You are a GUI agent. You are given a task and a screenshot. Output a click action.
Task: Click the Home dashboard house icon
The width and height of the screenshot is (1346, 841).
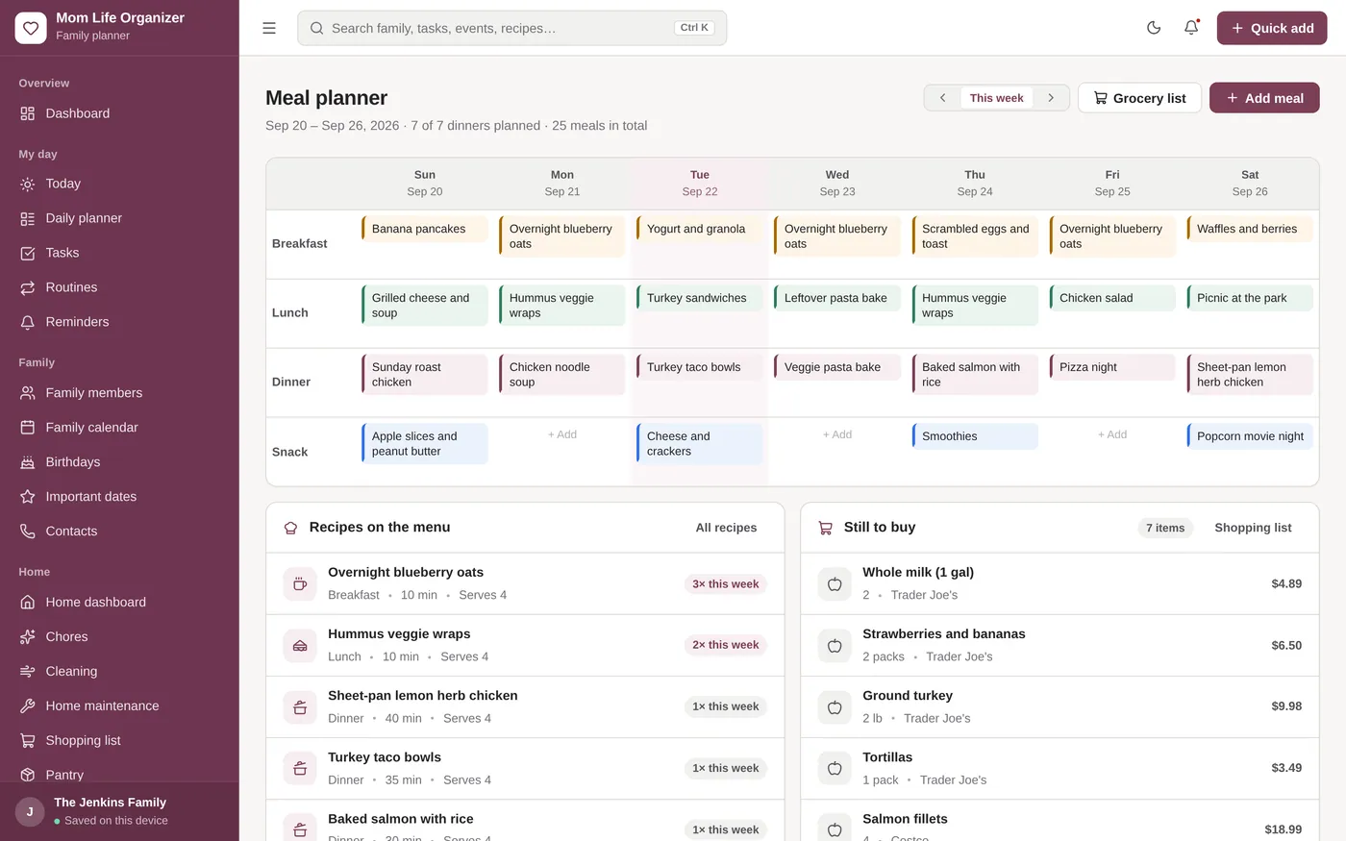pyautogui.click(x=28, y=603)
